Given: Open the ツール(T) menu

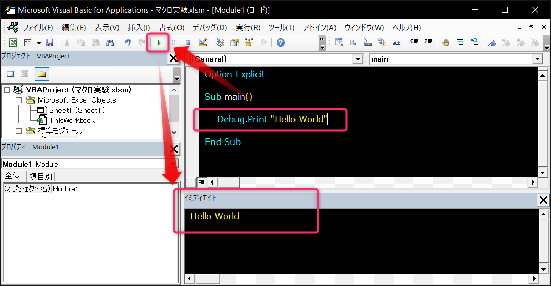Looking at the screenshot, I should (282, 27).
